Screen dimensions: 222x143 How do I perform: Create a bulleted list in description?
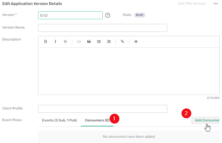(99, 42)
